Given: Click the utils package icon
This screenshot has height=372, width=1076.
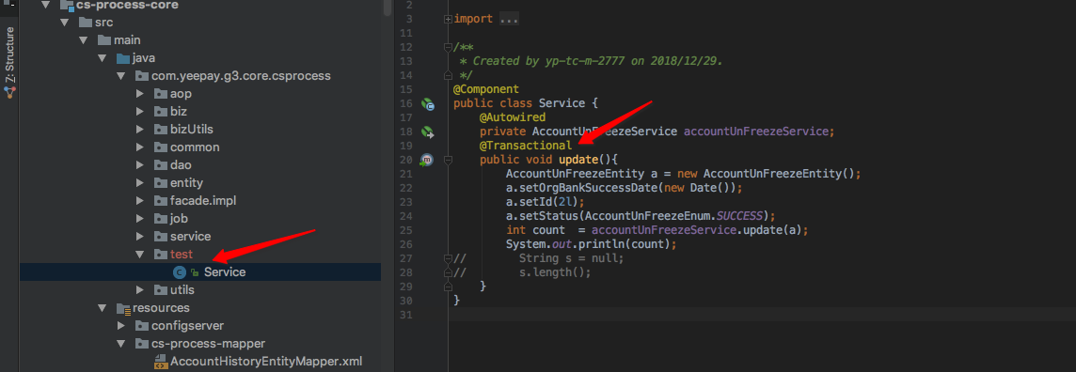Looking at the screenshot, I should click(160, 289).
